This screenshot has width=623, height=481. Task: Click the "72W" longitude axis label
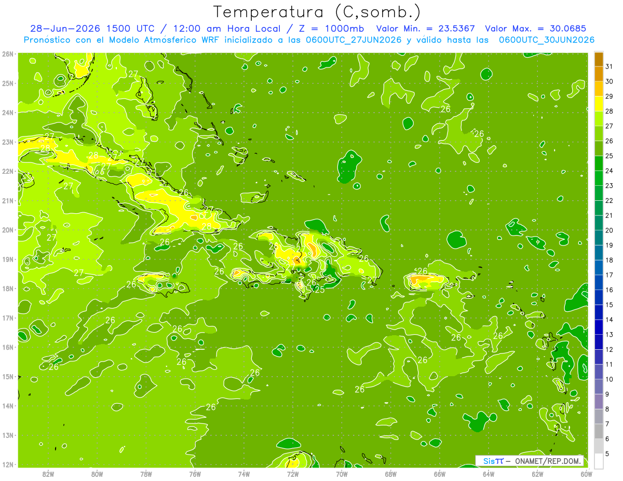pyautogui.click(x=293, y=474)
